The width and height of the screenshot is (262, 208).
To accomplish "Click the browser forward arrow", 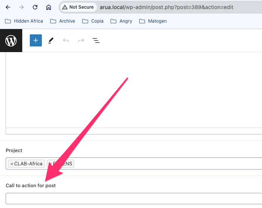I will coord(21,7).
